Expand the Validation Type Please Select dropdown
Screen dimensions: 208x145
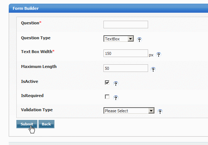[129, 110]
